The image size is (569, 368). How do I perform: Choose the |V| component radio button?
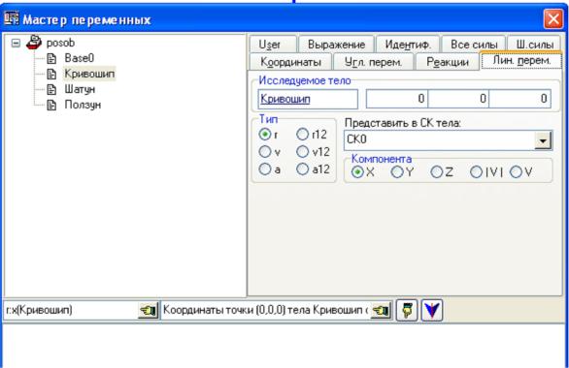coord(476,171)
